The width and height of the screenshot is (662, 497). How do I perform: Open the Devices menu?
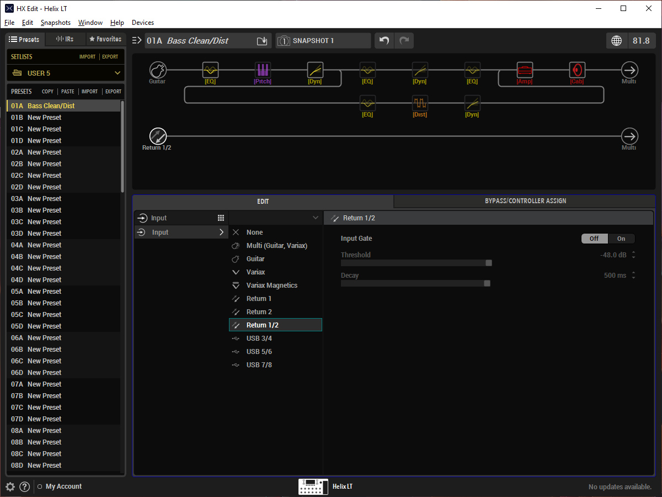[x=143, y=23]
